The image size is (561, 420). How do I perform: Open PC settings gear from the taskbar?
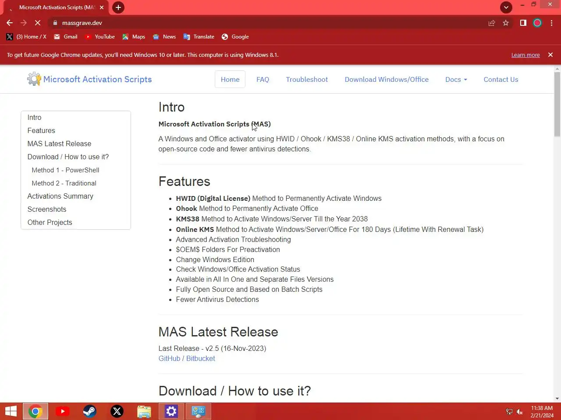171,411
